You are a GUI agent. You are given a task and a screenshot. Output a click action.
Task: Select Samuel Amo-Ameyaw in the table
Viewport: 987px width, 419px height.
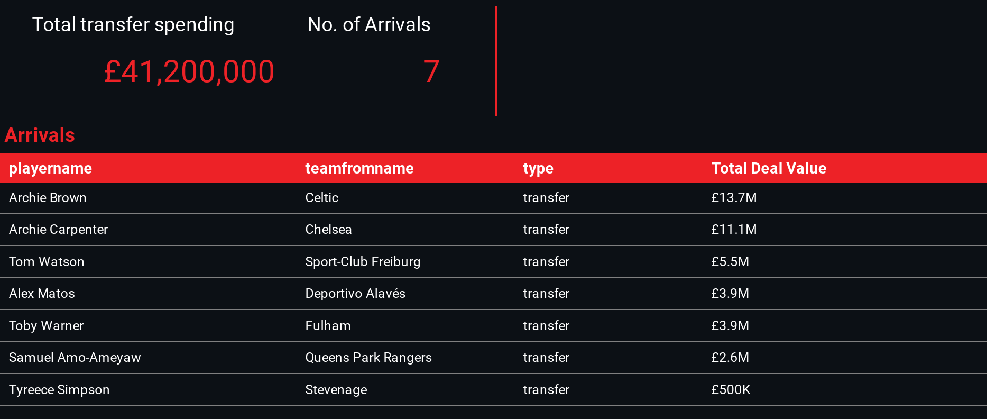coord(75,358)
